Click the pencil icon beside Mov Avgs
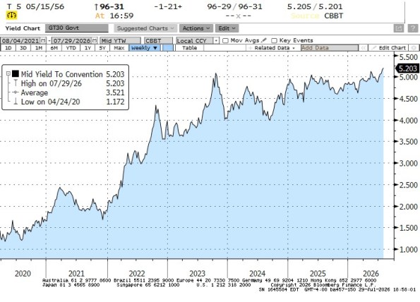The width and height of the screenshot is (420, 302). [x=264, y=40]
